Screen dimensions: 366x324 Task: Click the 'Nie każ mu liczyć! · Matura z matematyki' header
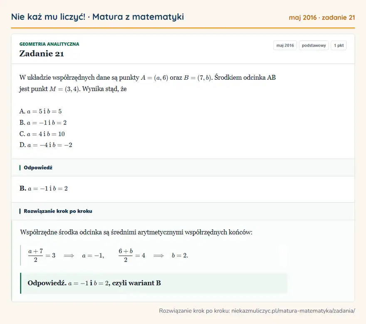(x=97, y=17)
